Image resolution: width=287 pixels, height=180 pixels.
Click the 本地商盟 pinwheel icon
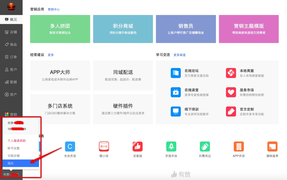[231, 73]
